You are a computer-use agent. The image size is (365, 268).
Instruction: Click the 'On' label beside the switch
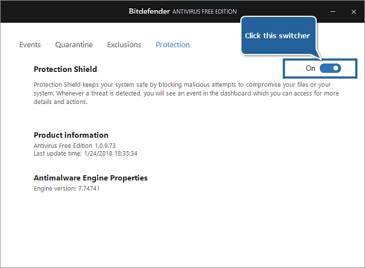pos(311,68)
